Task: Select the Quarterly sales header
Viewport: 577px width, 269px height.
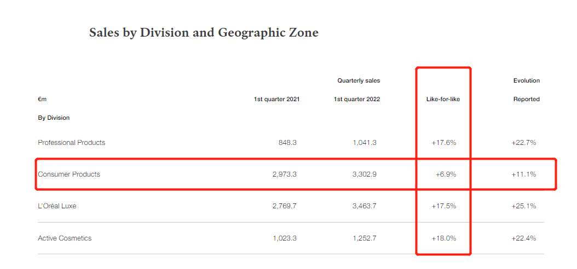Action: 359,80
